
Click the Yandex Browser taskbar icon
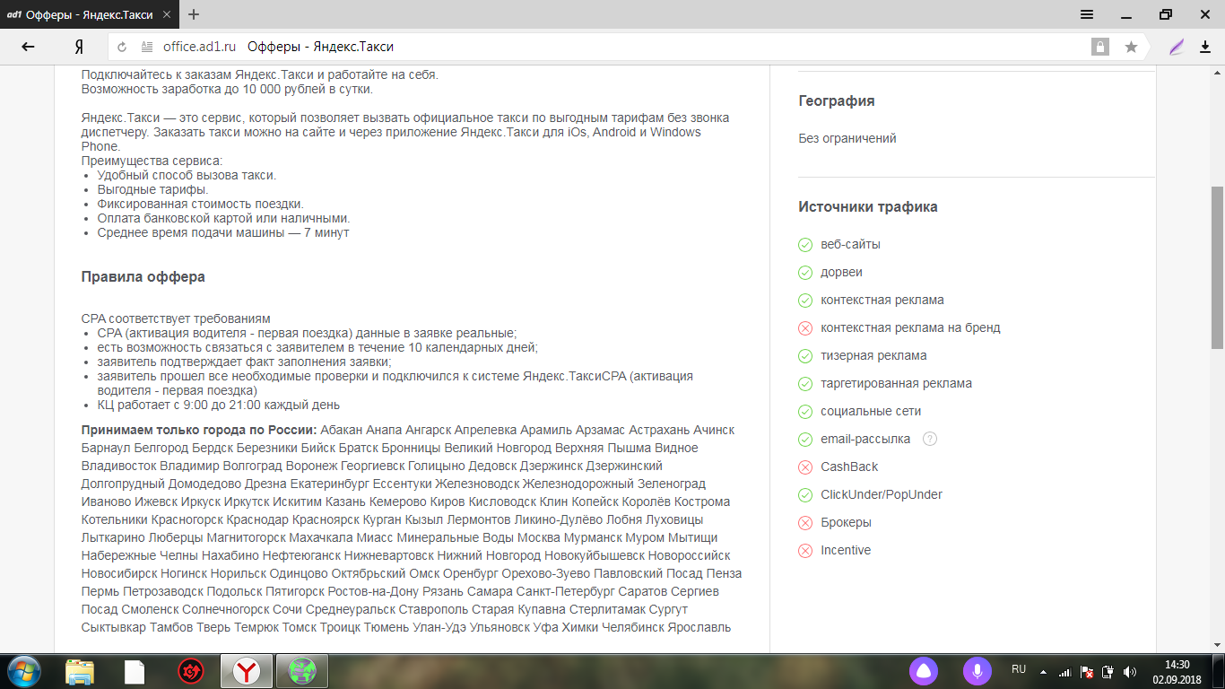[x=247, y=671]
